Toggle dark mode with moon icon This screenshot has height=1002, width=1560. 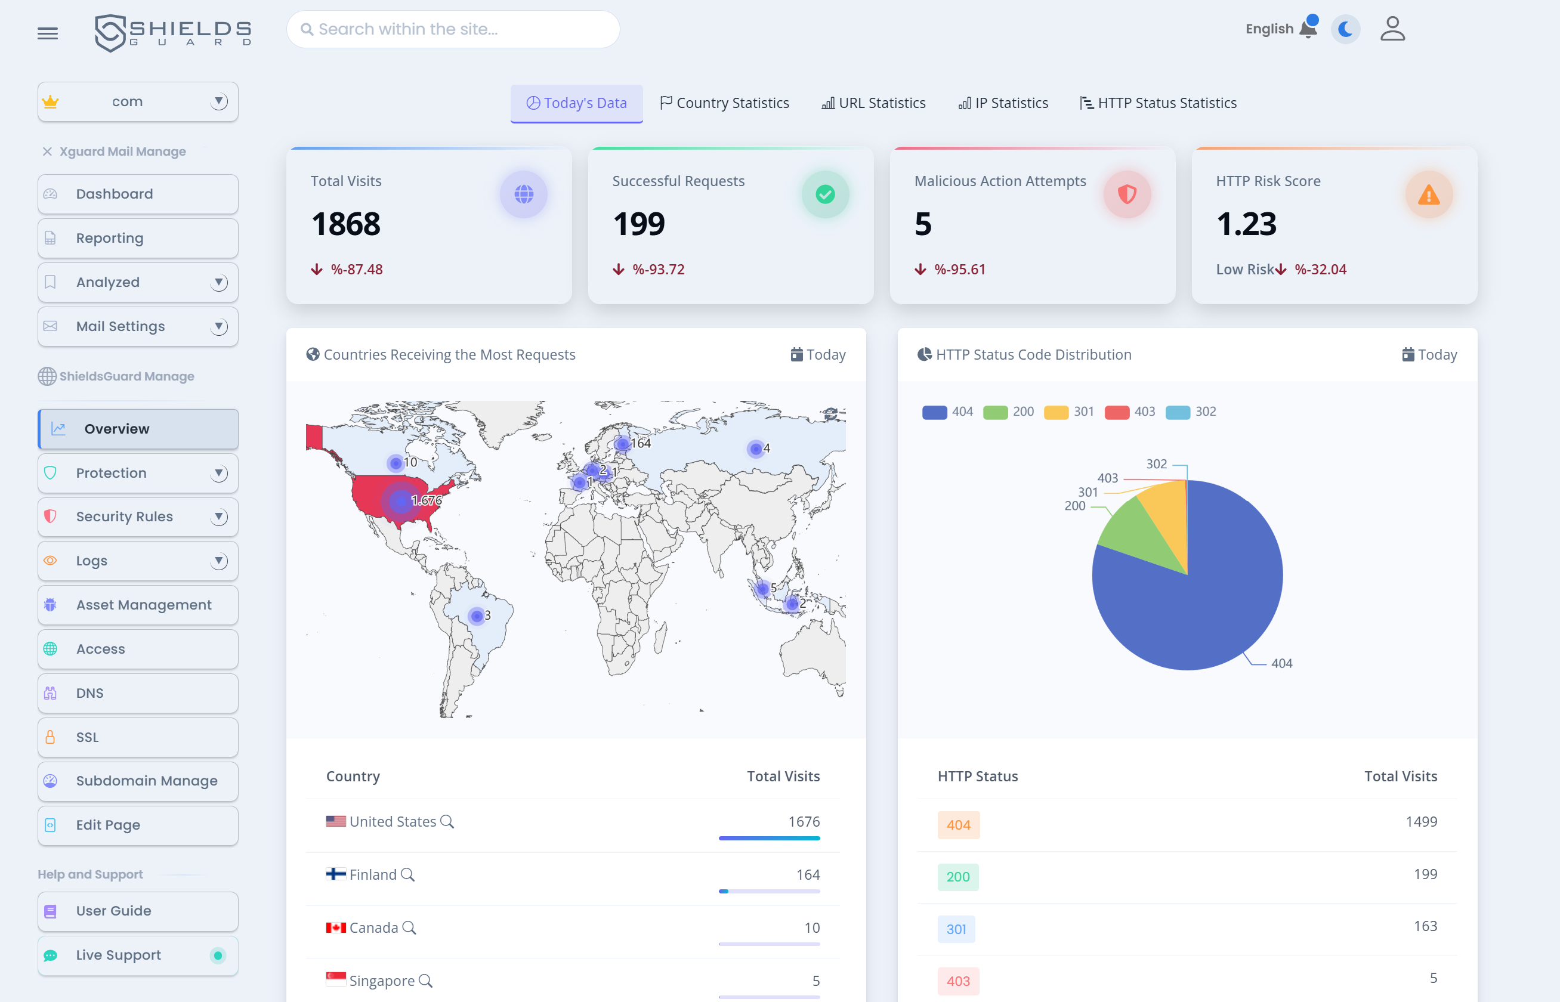[x=1345, y=29]
